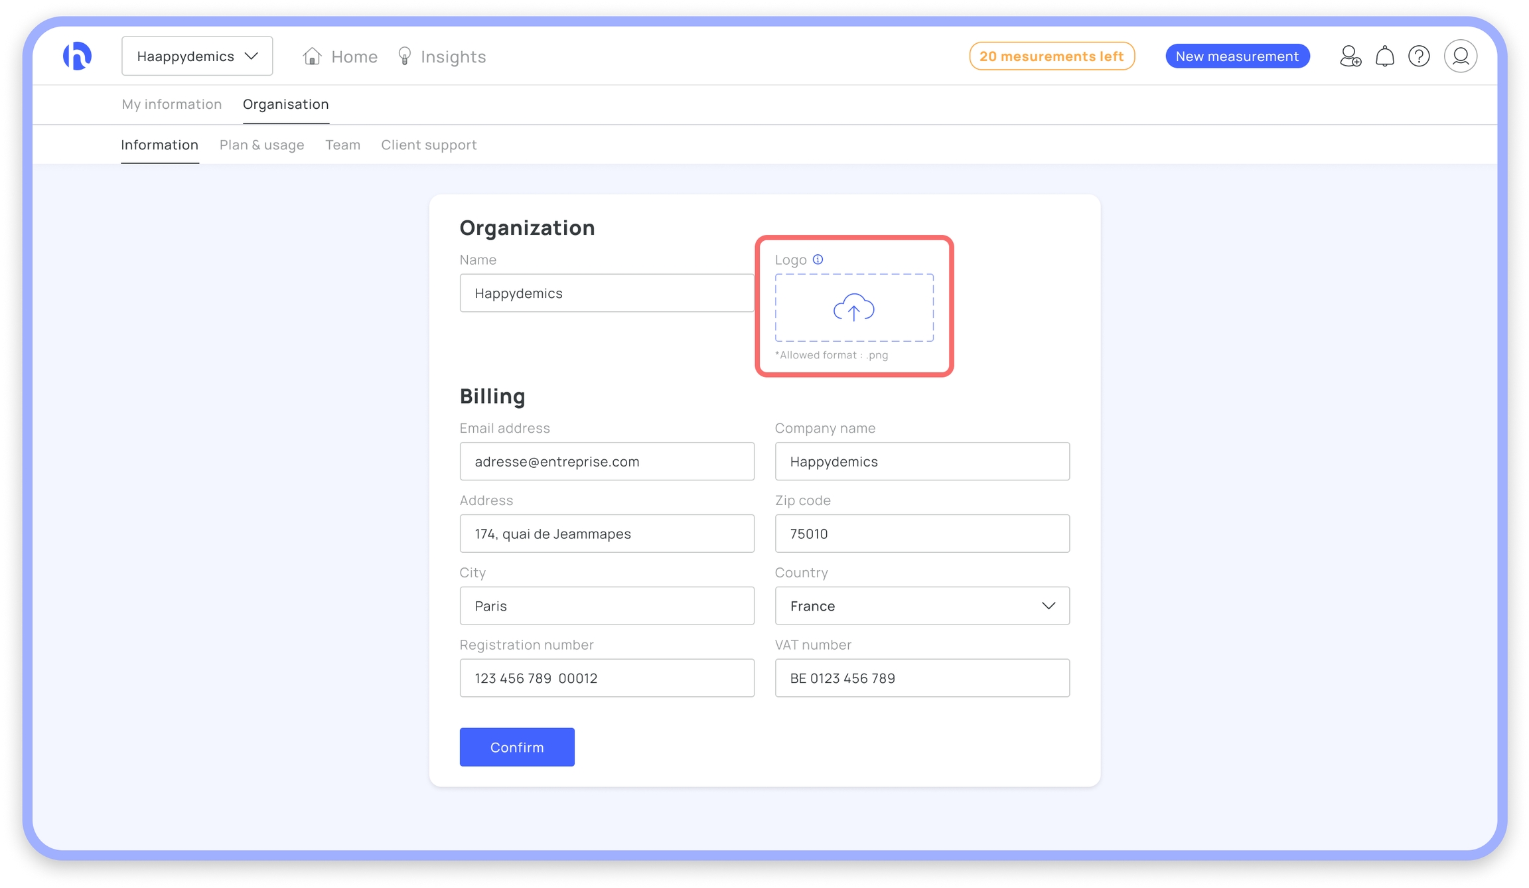The image size is (1529, 888).
Task: Click the New measurement button
Action: coord(1237,56)
